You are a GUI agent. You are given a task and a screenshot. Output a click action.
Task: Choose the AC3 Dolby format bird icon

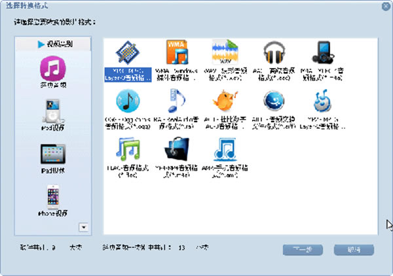coord(225,101)
